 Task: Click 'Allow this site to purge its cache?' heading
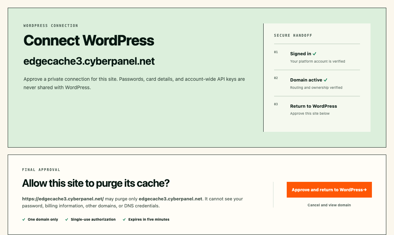click(96, 183)
